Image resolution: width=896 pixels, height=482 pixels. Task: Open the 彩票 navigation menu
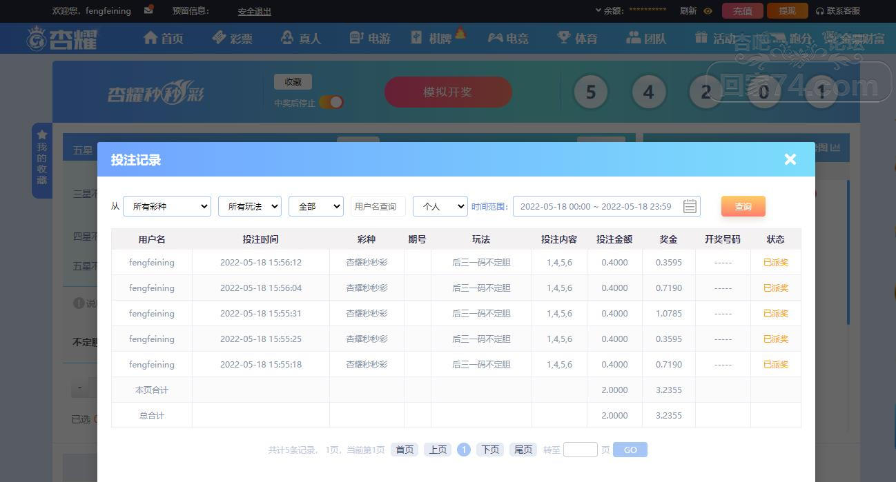[x=233, y=38]
